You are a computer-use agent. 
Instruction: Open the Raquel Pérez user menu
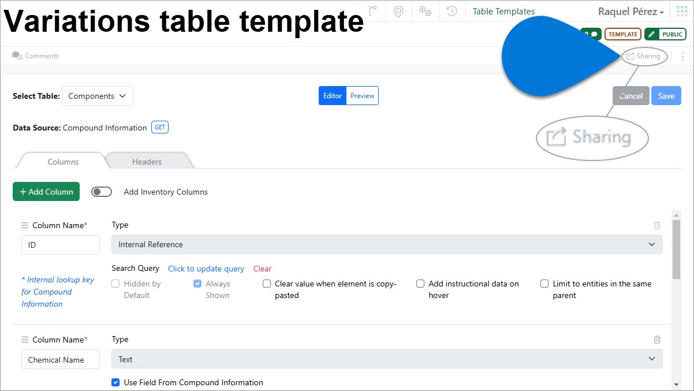[630, 12]
